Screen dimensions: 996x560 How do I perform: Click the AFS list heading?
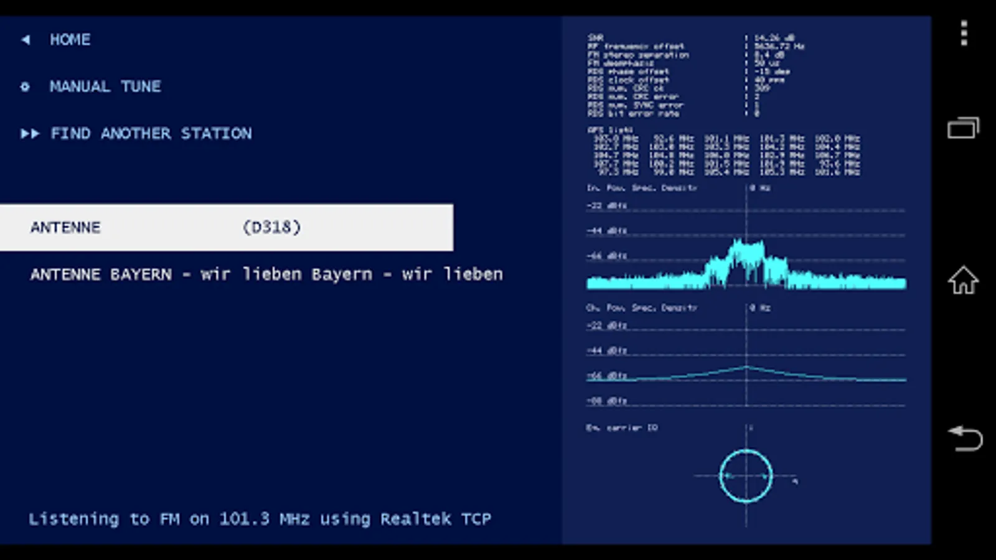(x=610, y=130)
